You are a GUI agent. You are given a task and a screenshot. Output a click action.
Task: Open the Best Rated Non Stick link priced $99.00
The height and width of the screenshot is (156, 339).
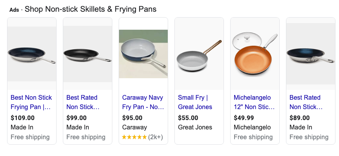(83, 102)
